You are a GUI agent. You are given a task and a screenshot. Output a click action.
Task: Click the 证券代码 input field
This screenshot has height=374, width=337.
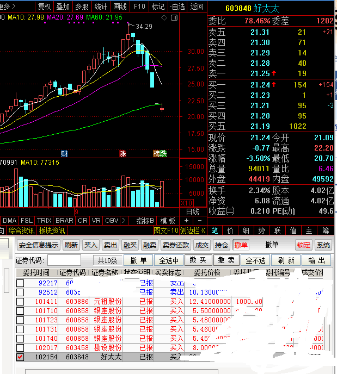(64, 260)
